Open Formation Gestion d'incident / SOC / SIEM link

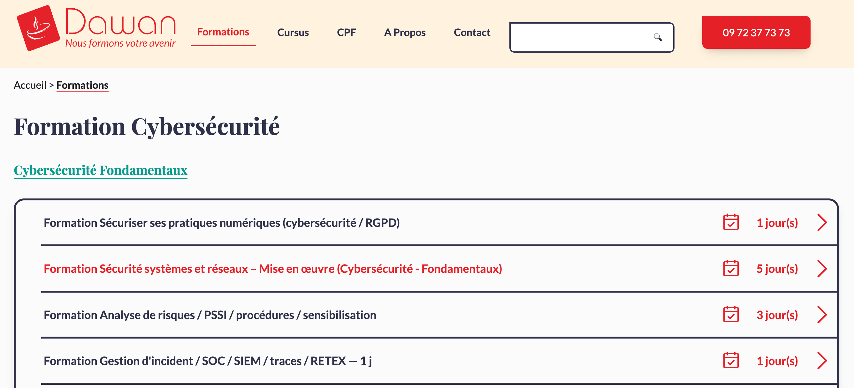click(208, 361)
